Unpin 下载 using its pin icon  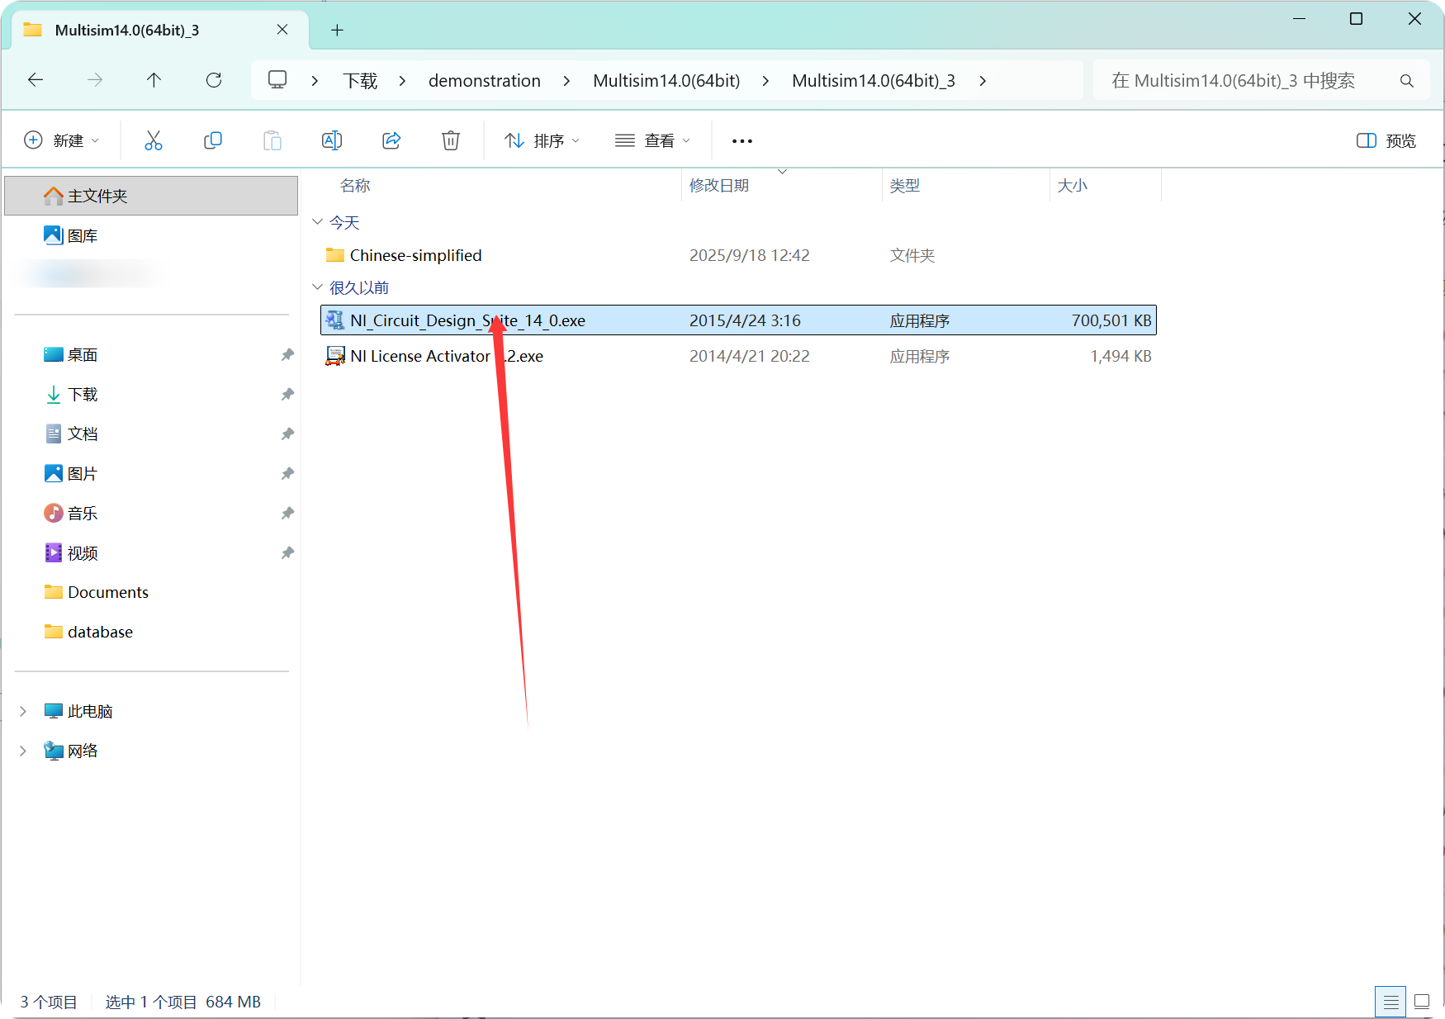point(287,394)
